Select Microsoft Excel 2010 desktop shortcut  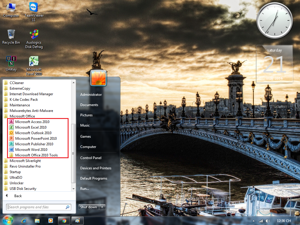pyautogui.click(x=34, y=66)
